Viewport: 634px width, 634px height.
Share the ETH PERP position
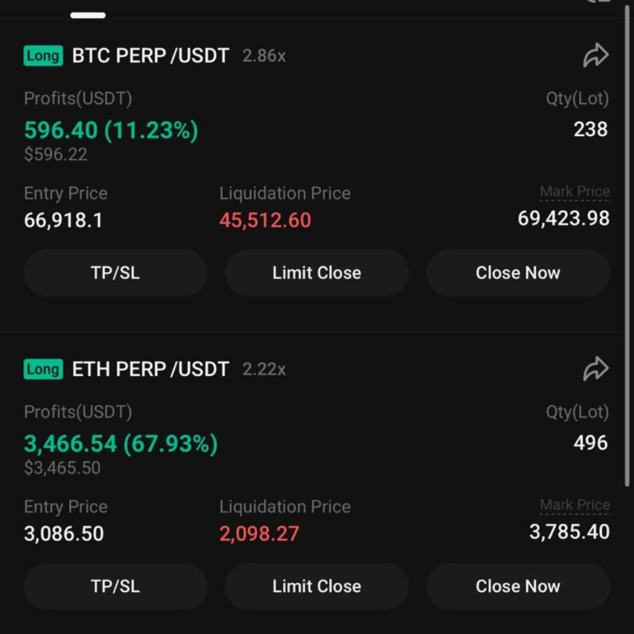(x=595, y=369)
